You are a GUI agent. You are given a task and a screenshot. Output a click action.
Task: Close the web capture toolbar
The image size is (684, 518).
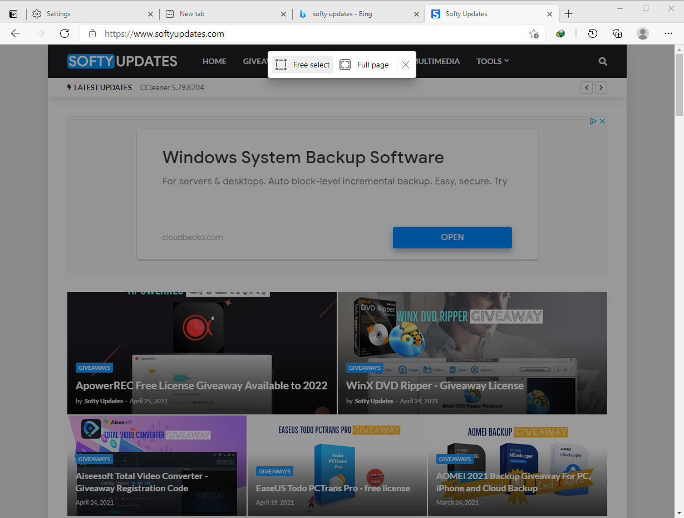click(406, 65)
